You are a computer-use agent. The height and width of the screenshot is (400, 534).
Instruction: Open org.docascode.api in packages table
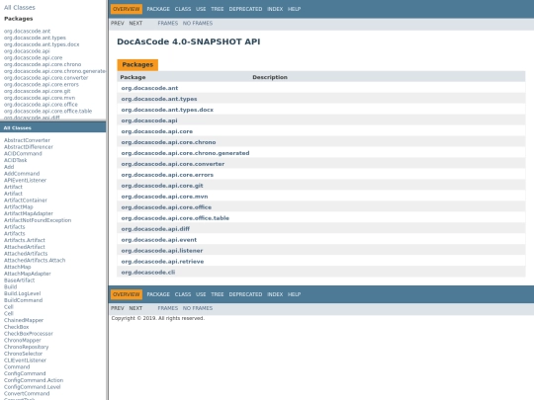click(x=149, y=120)
